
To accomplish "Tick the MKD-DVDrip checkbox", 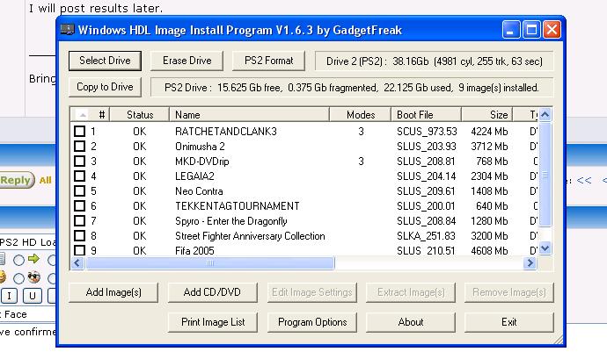I will click(x=79, y=162).
